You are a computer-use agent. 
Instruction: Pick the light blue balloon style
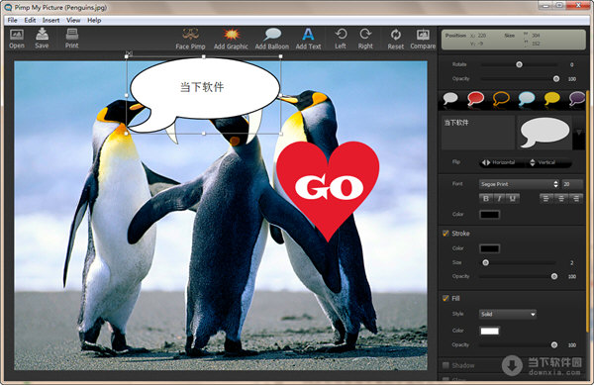pyautogui.click(x=527, y=99)
